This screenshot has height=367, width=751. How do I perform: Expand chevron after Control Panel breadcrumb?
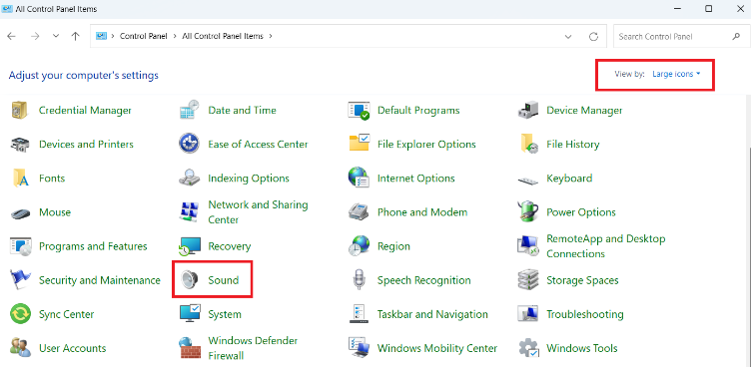[x=175, y=36]
